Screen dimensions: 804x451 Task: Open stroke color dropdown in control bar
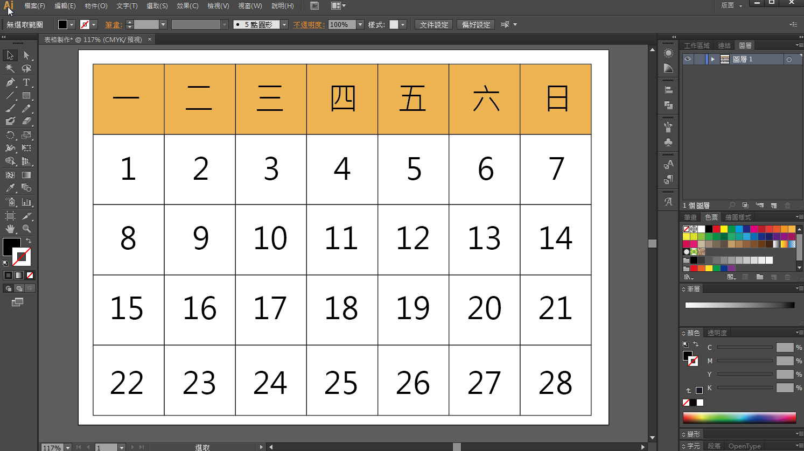point(94,25)
